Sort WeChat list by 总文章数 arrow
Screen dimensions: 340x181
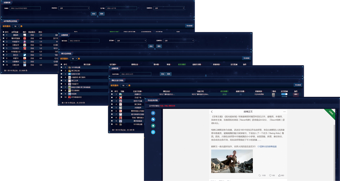click(228, 91)
